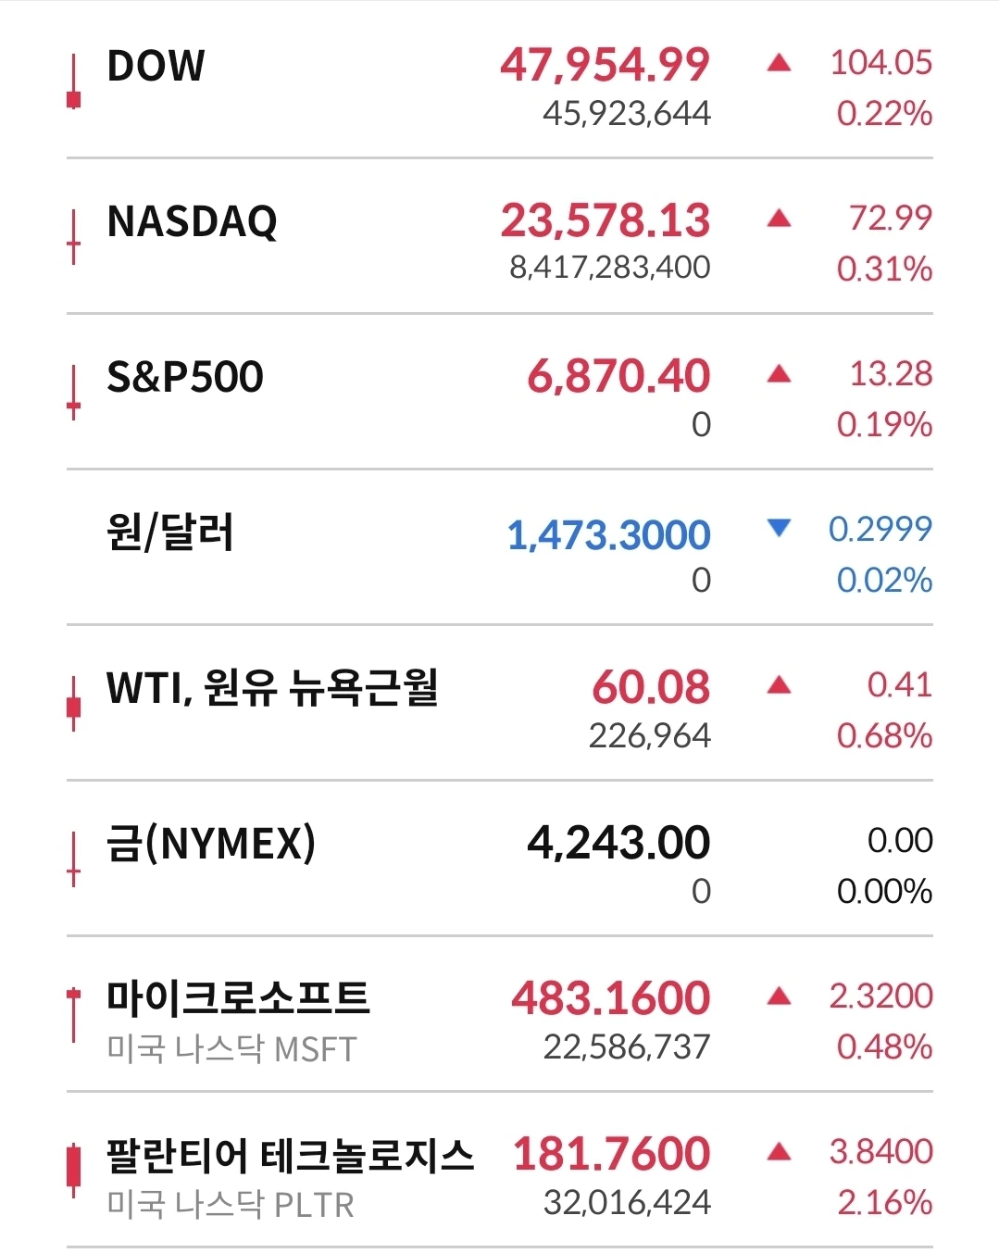Open the DOW index row

coord(500,81)
